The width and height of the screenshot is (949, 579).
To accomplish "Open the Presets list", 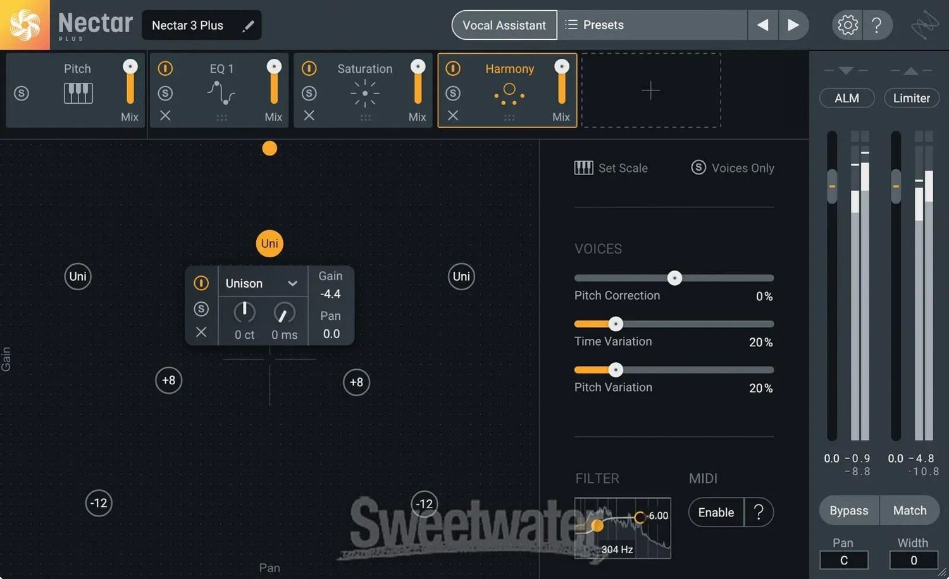I will tap(652, 25).
